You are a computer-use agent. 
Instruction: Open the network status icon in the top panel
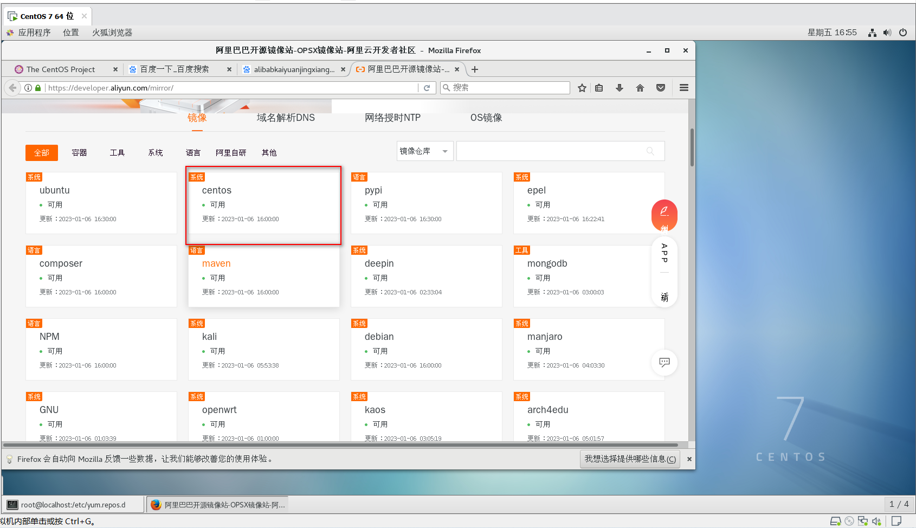tap(872, 33)
